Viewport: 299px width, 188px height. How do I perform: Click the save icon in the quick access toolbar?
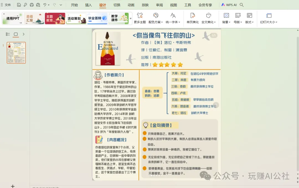(x=19, y=5)
